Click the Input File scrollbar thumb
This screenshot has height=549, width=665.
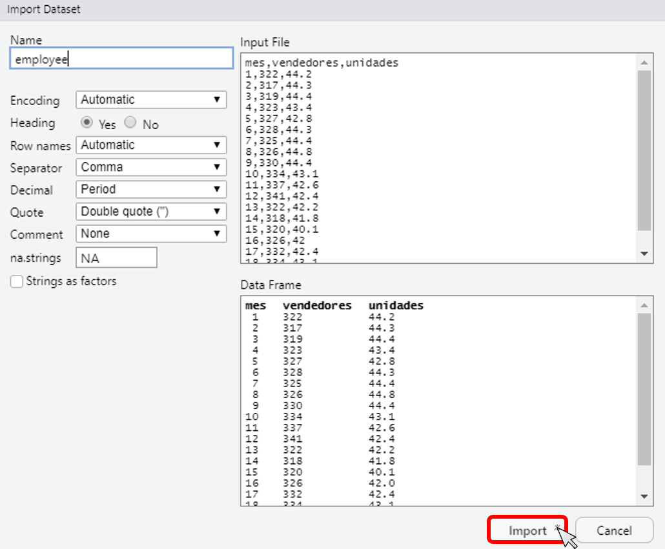pyautogui.click(x=644, y=150)
